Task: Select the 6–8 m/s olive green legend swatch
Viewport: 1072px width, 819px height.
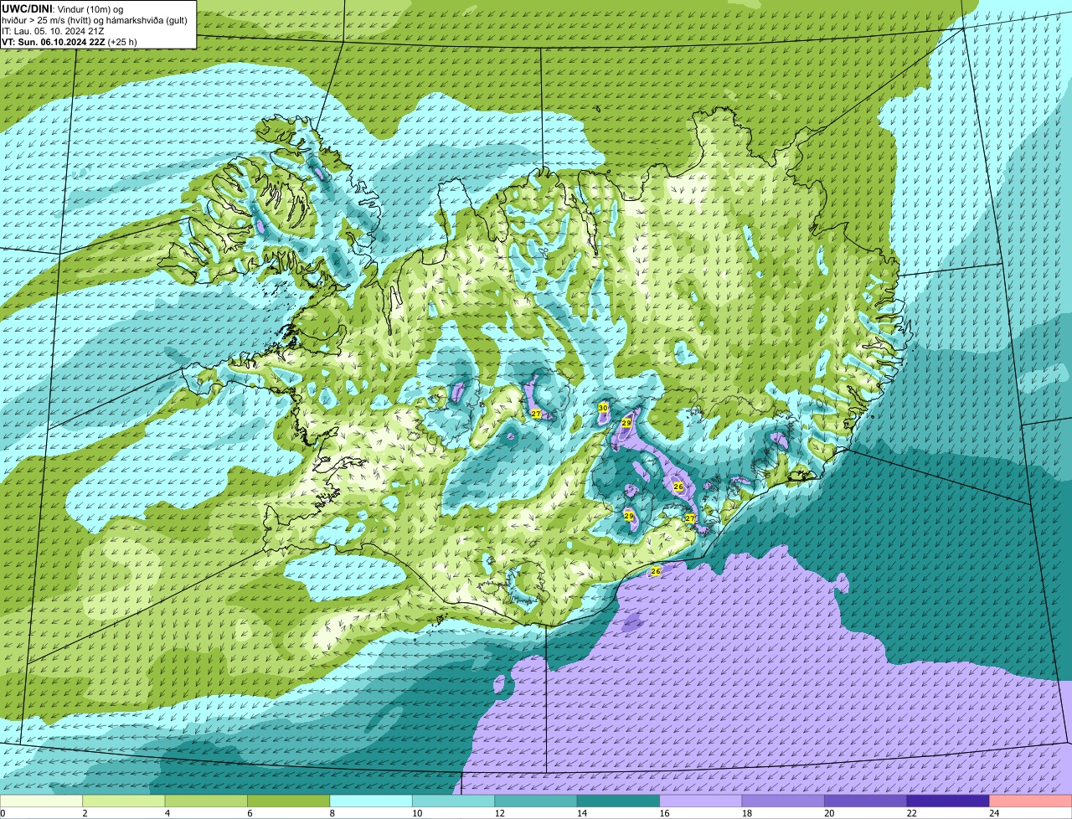Action: (289, 801)
